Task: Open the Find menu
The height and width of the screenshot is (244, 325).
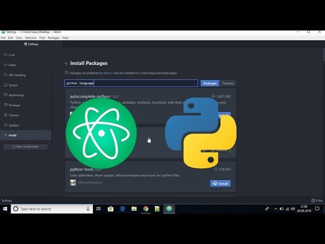Action: pyautogui.click(x=42, y=38)
